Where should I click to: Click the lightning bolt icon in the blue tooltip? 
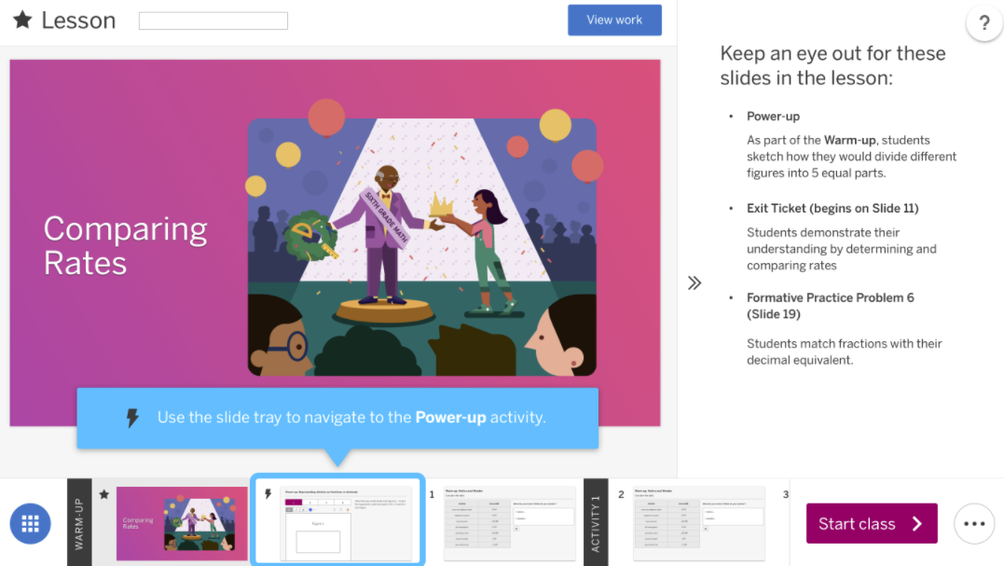click(x=132, y=418)
